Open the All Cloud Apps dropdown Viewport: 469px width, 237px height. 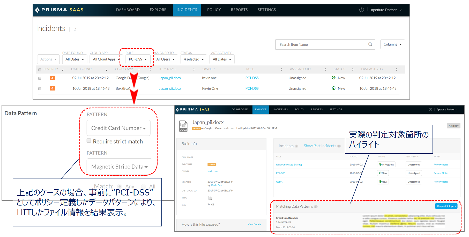106,59
